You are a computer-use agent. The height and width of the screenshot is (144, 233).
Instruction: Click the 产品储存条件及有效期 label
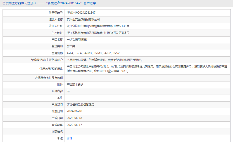pyautogui.click(x=49, y=78)
